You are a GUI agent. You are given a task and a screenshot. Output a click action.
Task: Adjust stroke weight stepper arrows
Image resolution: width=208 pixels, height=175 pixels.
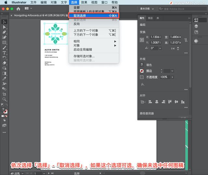[162, 71]
